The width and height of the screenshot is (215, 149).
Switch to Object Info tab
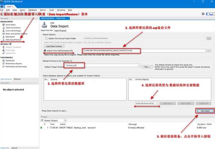[5, 148]
